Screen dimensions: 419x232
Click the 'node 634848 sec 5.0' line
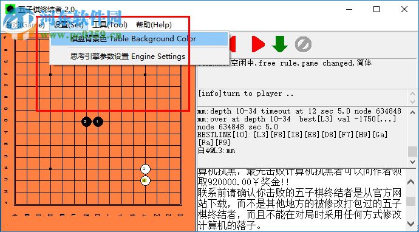click(x=237, y=127)
